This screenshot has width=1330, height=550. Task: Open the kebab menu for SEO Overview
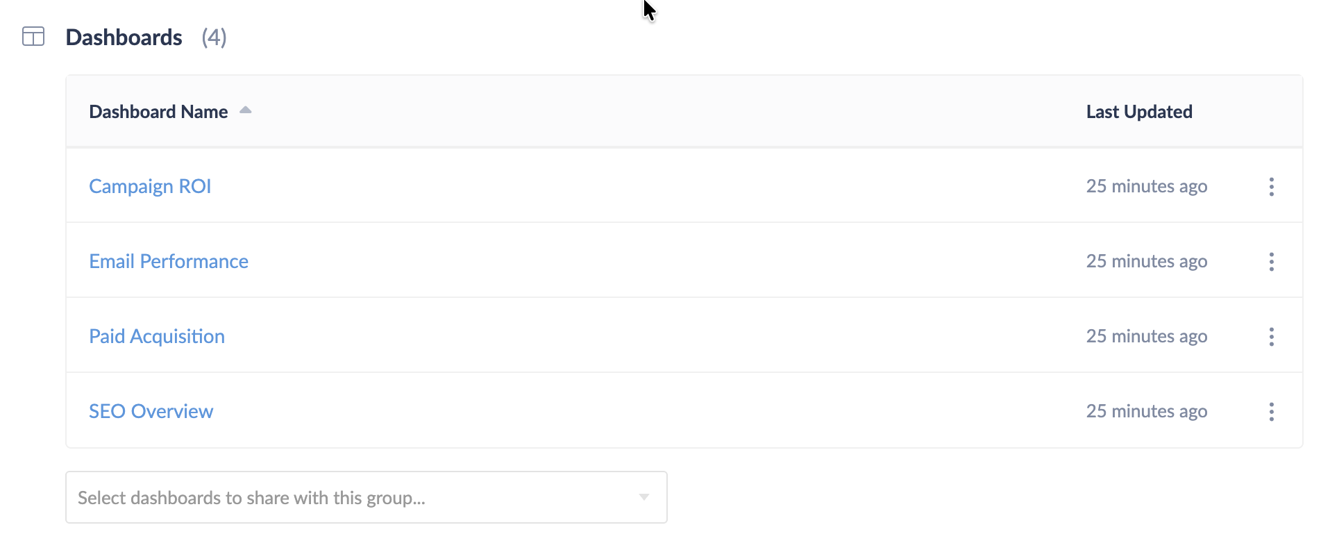click(1272, 411)
